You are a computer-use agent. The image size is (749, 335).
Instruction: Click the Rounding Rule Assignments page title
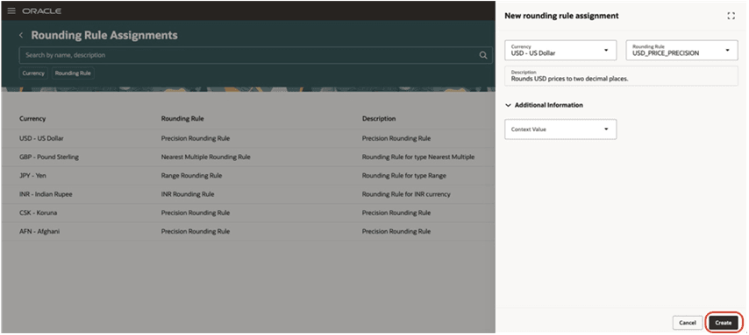tap(104, 35)
